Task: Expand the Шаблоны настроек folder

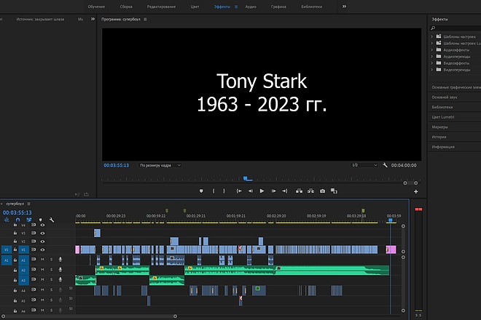Action: coord(432,36)
